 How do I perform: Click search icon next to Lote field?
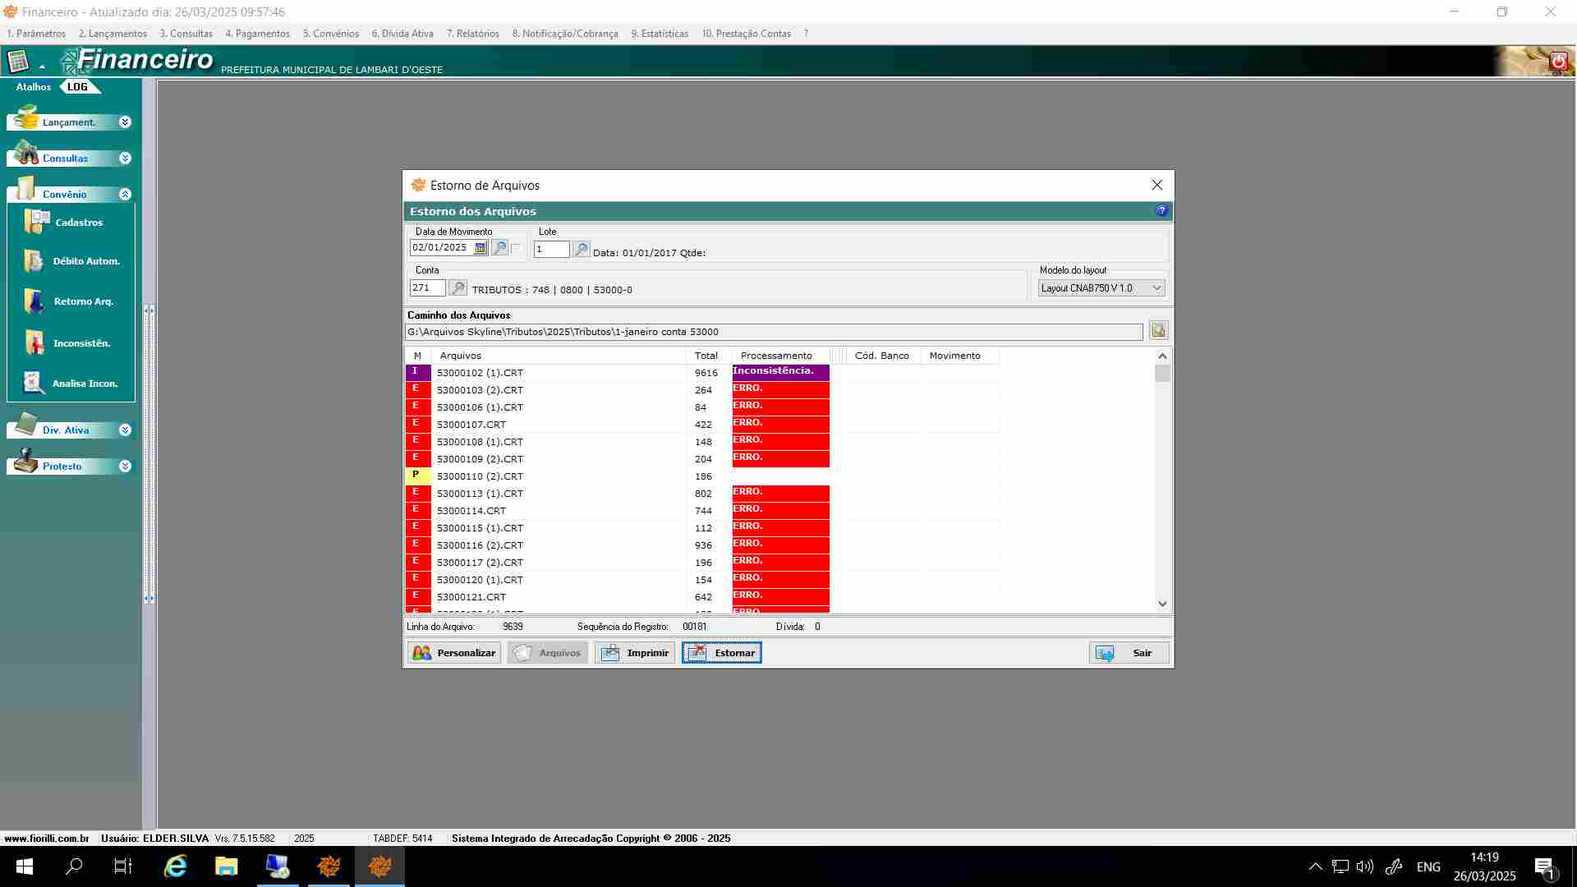tap(581, 250)
